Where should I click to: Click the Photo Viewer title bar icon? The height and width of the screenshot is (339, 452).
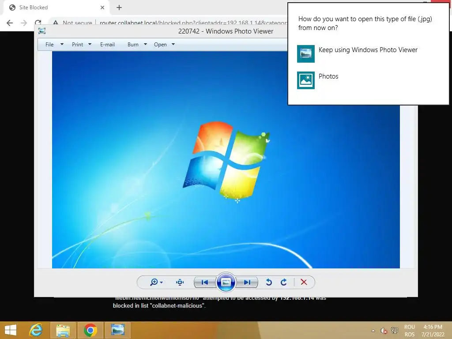[x=42, y=31]
